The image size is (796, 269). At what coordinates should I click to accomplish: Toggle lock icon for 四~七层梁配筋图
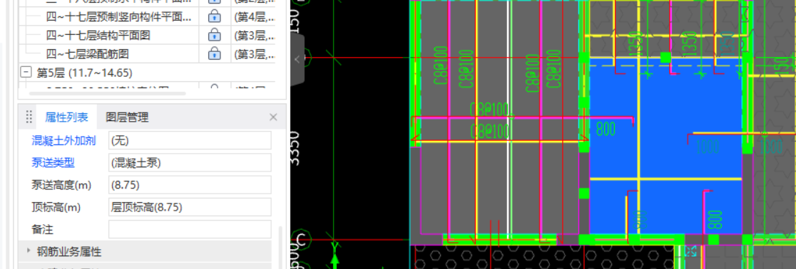[x=215, y=53]
